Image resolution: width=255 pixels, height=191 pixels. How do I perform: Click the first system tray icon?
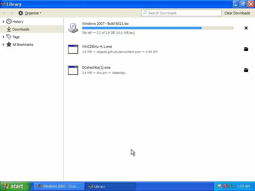[220, 186]
